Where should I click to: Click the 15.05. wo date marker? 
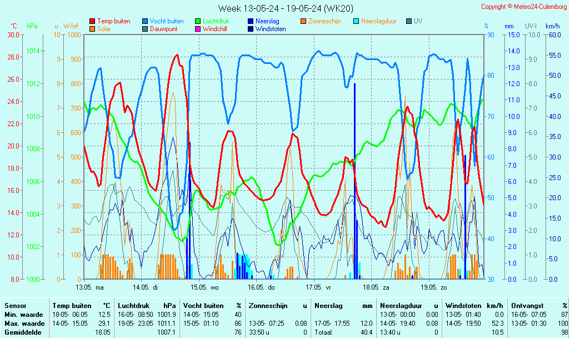[206, 287]
